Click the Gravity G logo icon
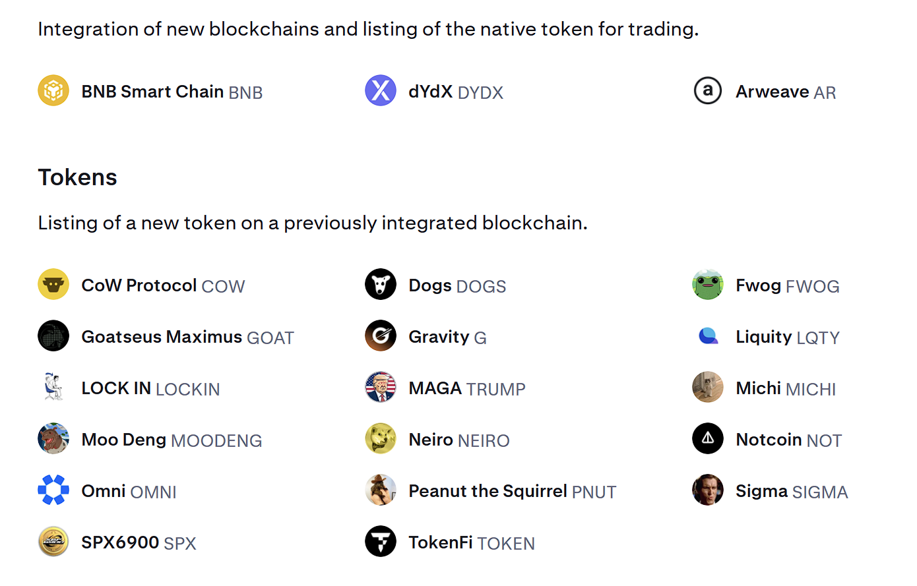Image resolution: width=917 pixels, height=586 pixels. (x=381, y=336)
